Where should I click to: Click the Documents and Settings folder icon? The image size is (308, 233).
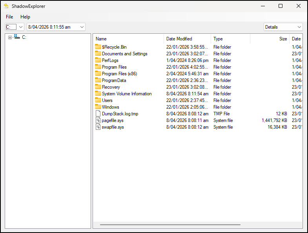pyautogui.click(x=98, y=53)
